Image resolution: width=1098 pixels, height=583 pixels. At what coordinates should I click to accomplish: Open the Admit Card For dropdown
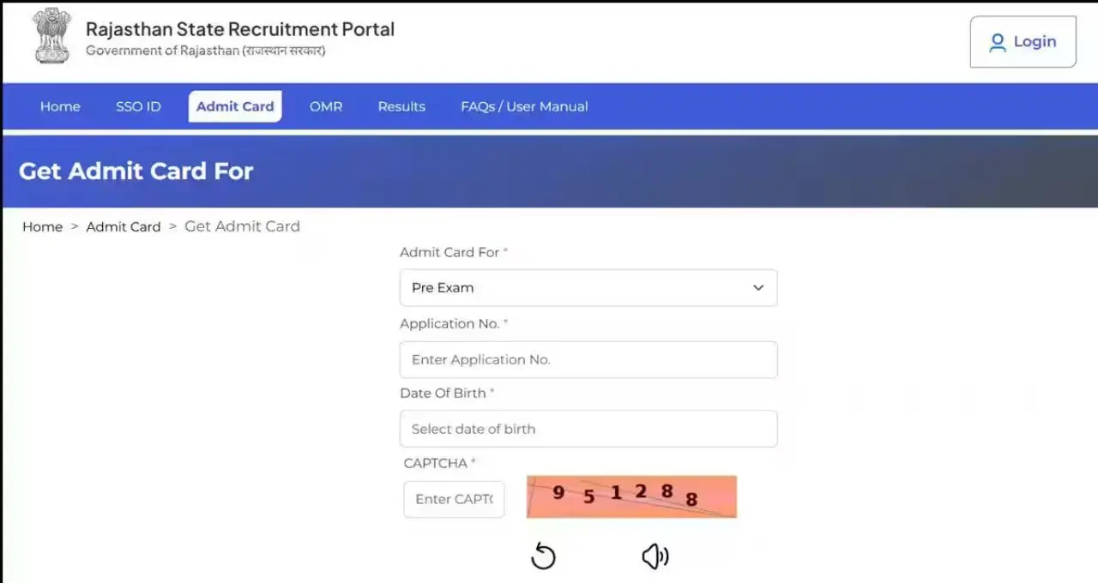pyautogui.click(x=588, y=288)
